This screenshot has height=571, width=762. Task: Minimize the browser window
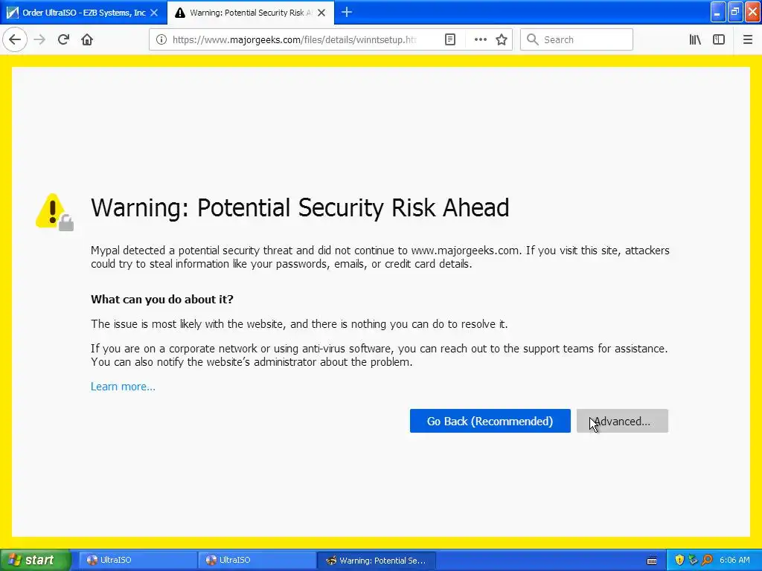coord(717,12)
